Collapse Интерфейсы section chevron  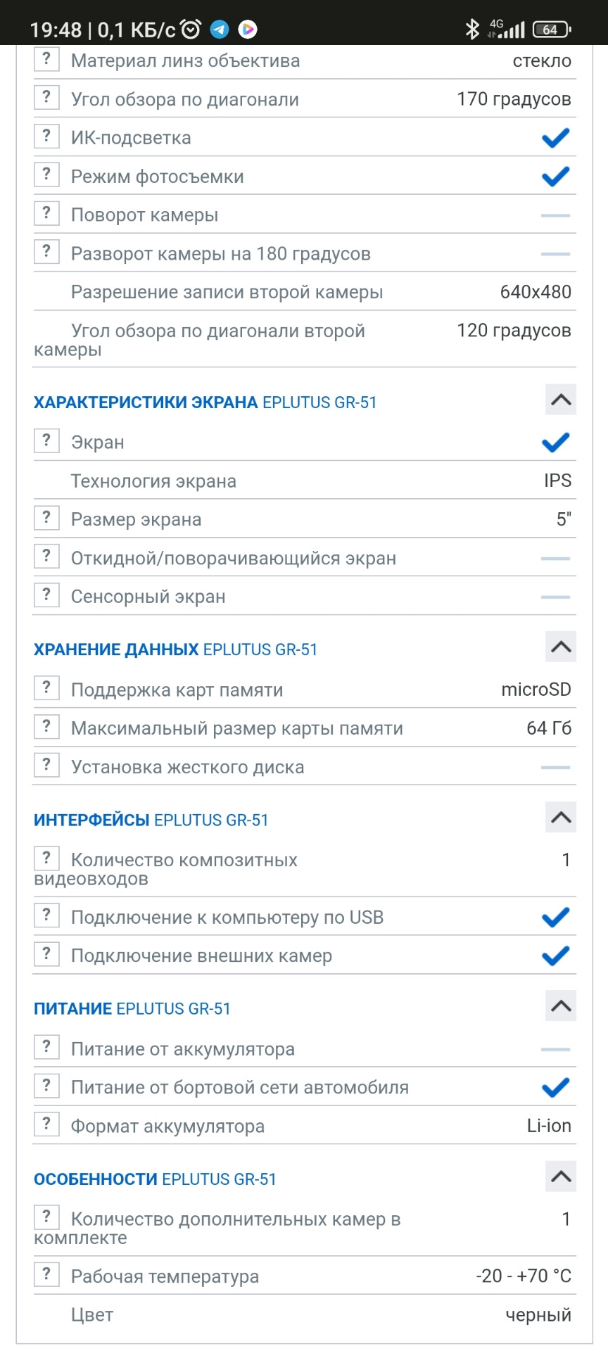pyautogui.click(x=561, y=817)
